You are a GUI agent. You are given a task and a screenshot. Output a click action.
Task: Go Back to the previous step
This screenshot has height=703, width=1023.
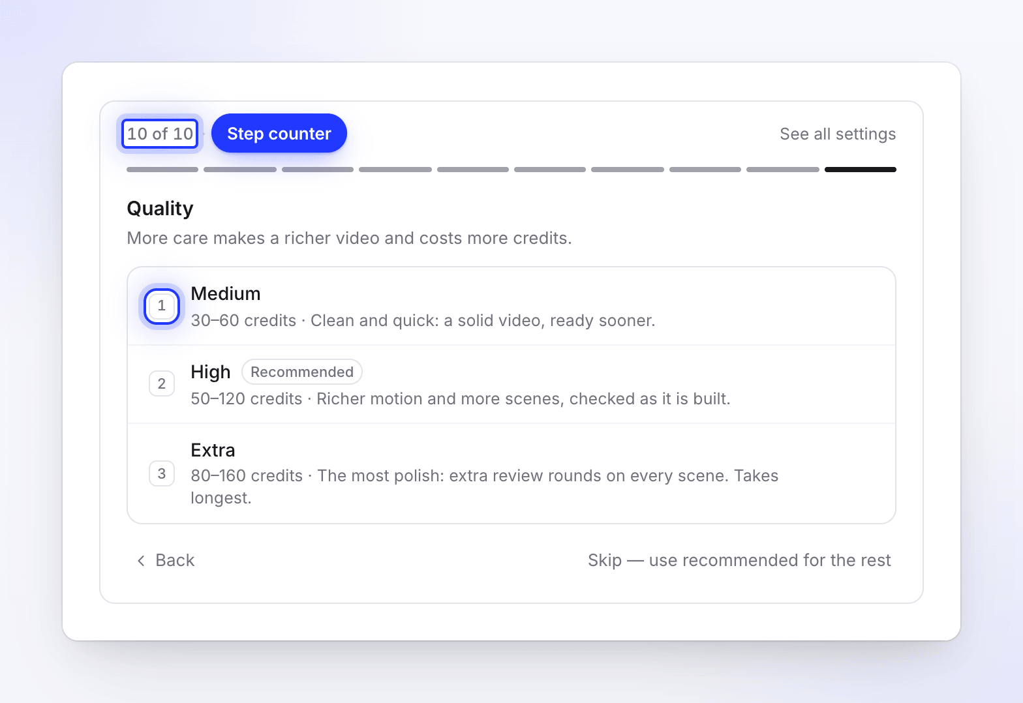pos(166,560)
